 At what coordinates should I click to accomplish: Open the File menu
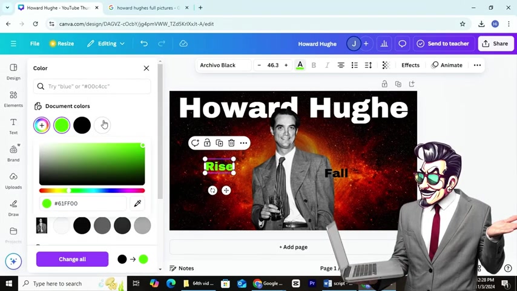click(35, 44)
